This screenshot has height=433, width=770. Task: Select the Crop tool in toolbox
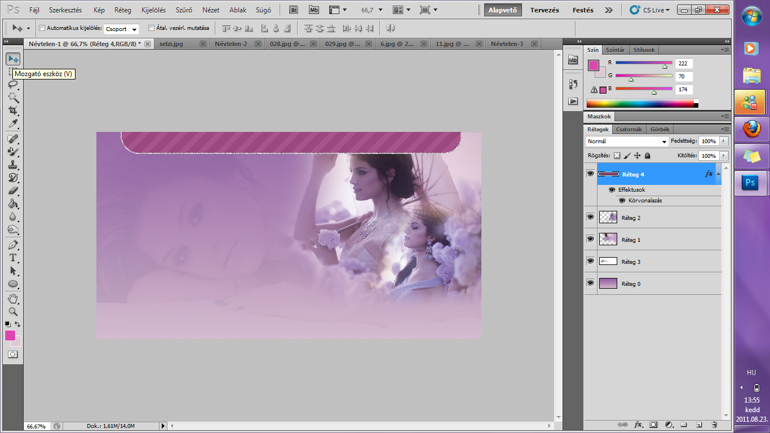pyautogui.click(x=12, y=111)
